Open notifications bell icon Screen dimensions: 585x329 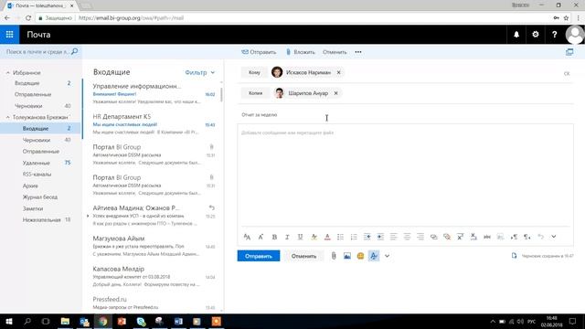click(516, 35)
